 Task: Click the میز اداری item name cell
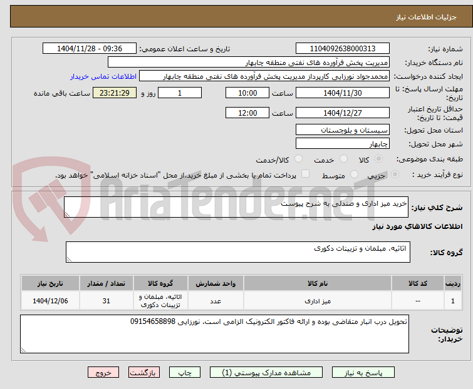click(318, 301)
